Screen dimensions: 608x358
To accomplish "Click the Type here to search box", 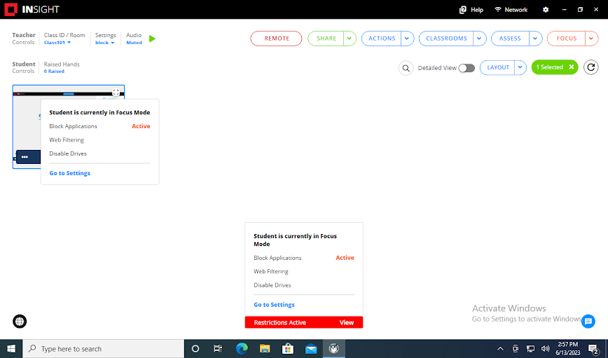I will [103, 349].
